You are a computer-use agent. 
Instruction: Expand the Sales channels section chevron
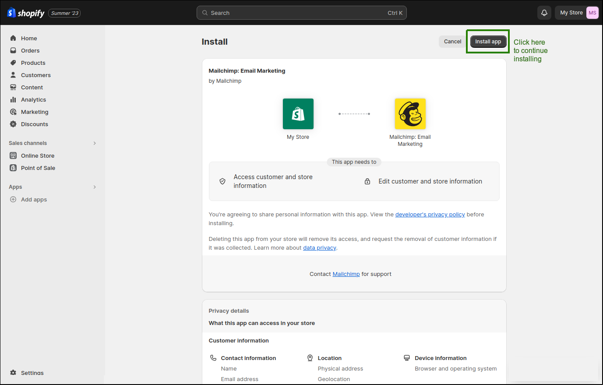click(95, 143)
